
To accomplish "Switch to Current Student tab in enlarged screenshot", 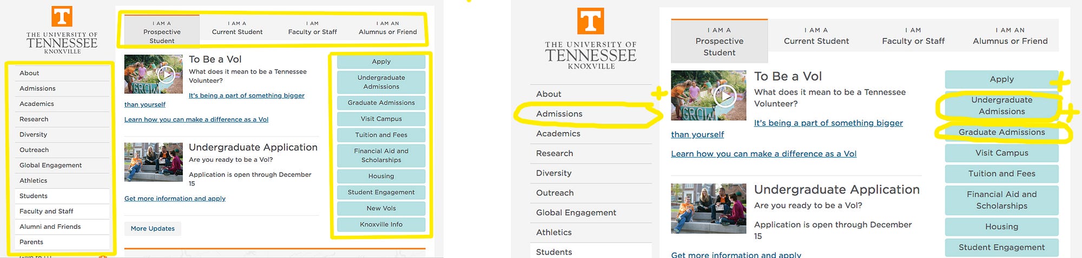I will pos(816,36).
